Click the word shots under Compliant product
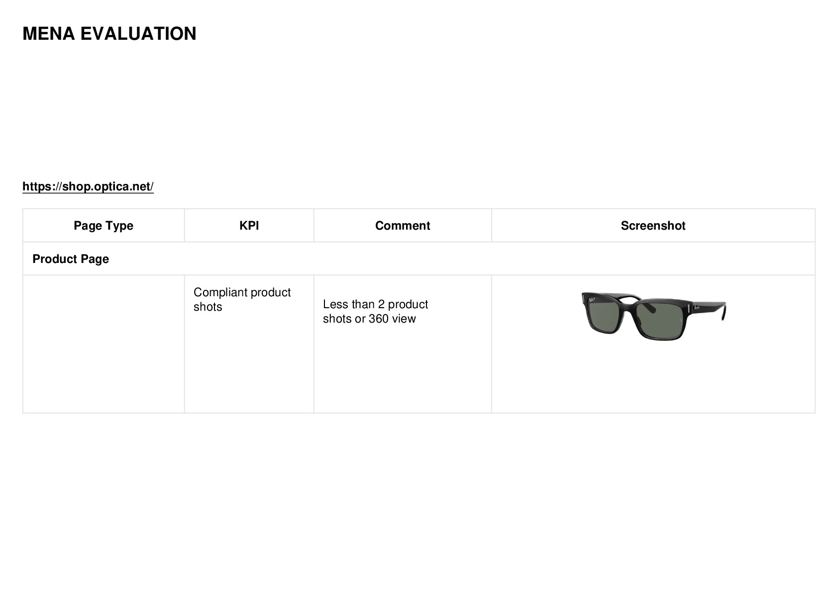Image resolution: width=838 pixels, height=592 pixels. [208, 307]
